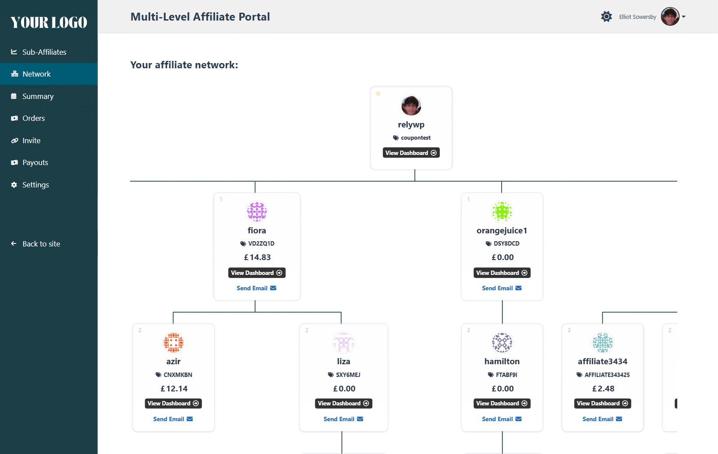This screenshot has height=454, width=718.
Task: Click the tag icon beside DSY8DCD
Action: [488, 244]
